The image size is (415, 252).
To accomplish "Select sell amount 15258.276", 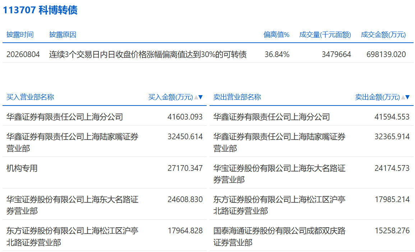I will coord(392,231).
